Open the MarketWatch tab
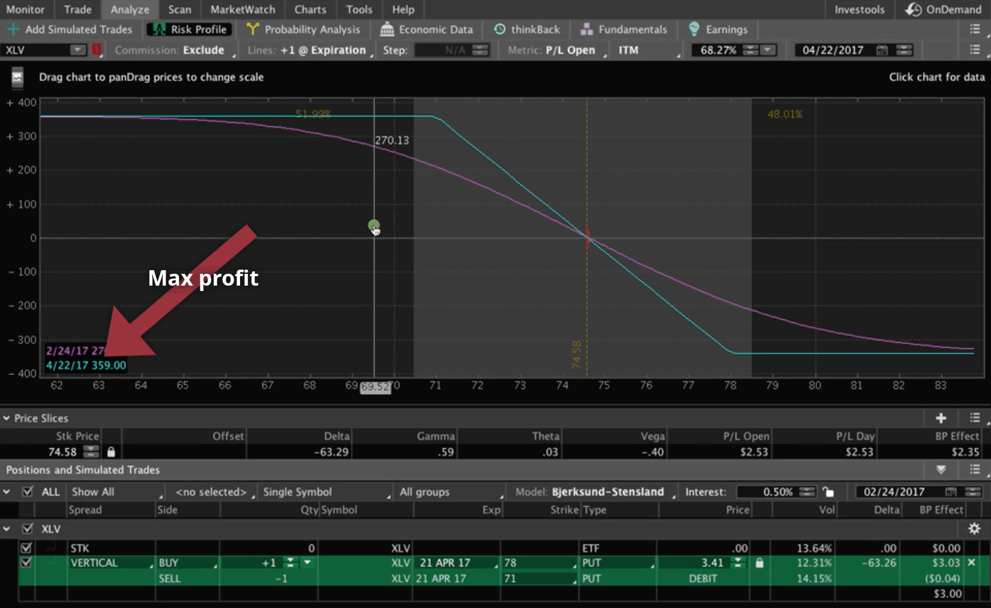The width and height of the screenshot is (991, 608). click(242, 9)
